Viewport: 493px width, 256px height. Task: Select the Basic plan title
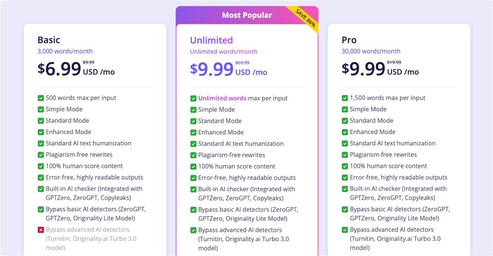[x=49, y=40]
